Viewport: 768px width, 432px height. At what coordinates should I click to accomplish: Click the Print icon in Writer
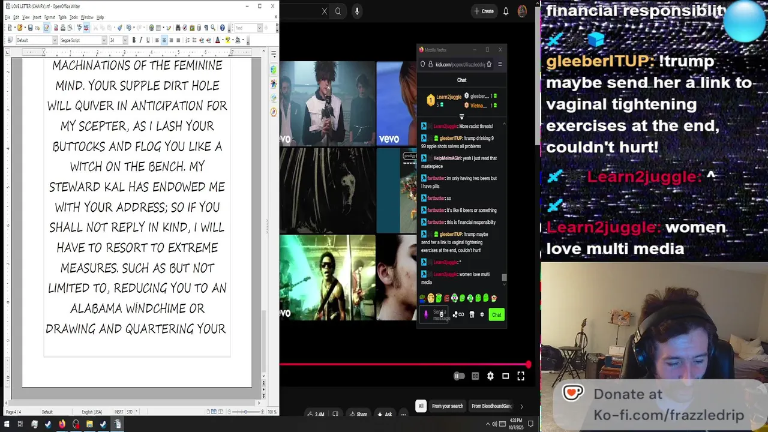coord(63,28)
